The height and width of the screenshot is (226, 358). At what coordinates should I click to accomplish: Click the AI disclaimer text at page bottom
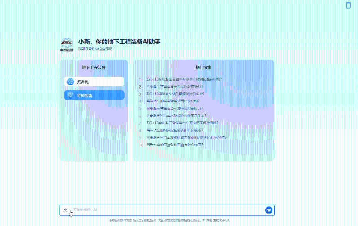(170, 220)
